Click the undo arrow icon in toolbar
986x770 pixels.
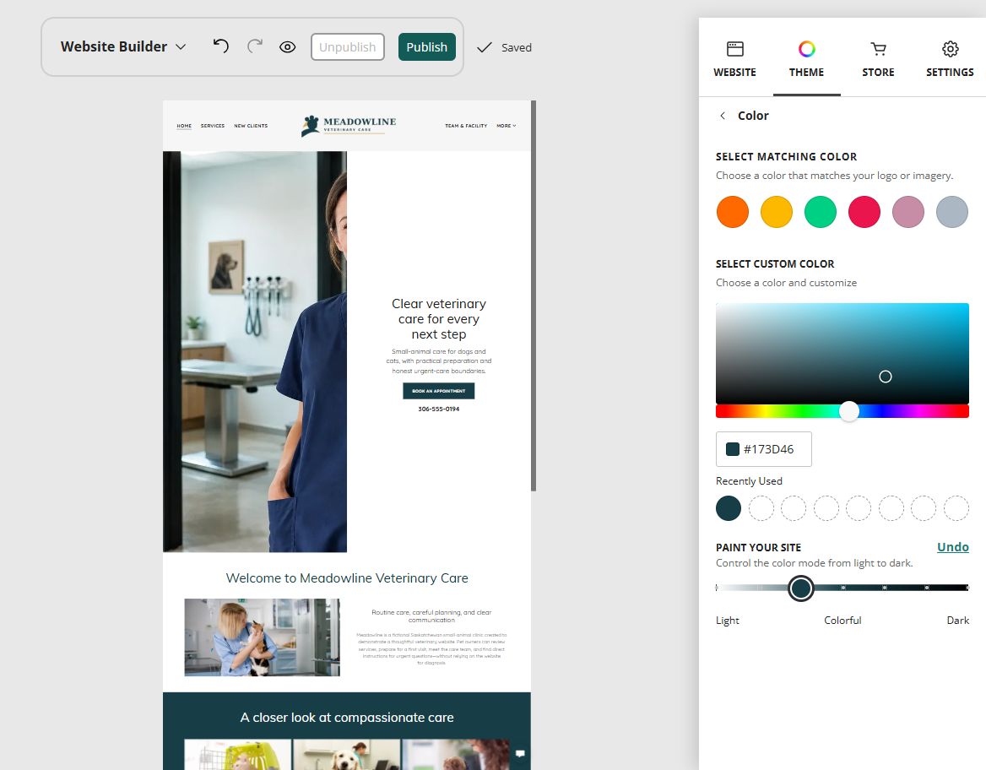click(x=220, y=46)
